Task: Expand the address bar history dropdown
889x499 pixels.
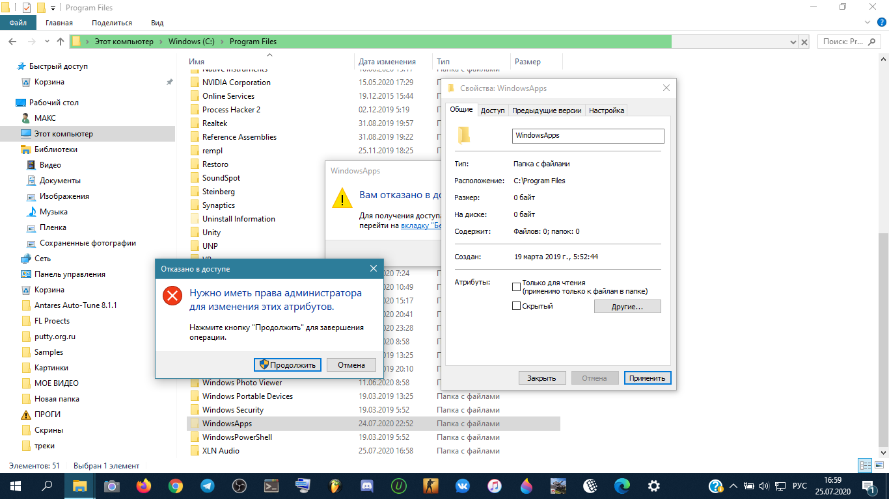Action: [x=792, y=42]
